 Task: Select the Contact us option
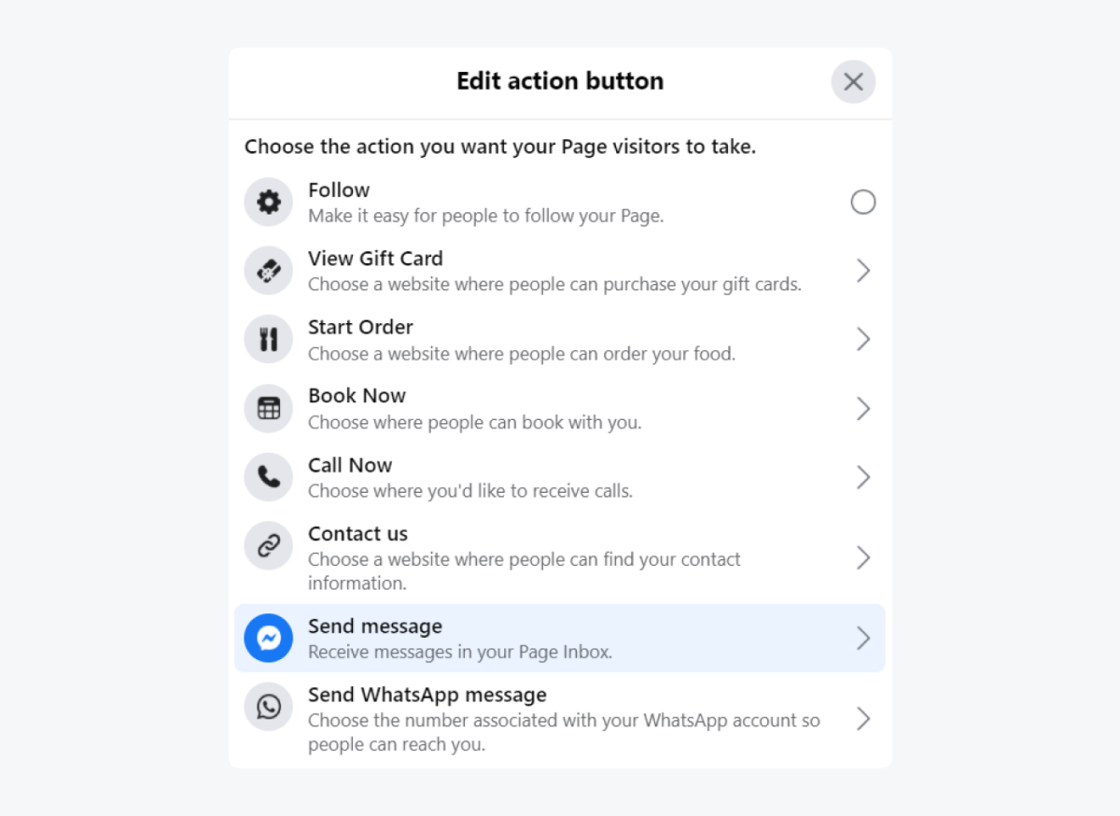click(560, 557)
